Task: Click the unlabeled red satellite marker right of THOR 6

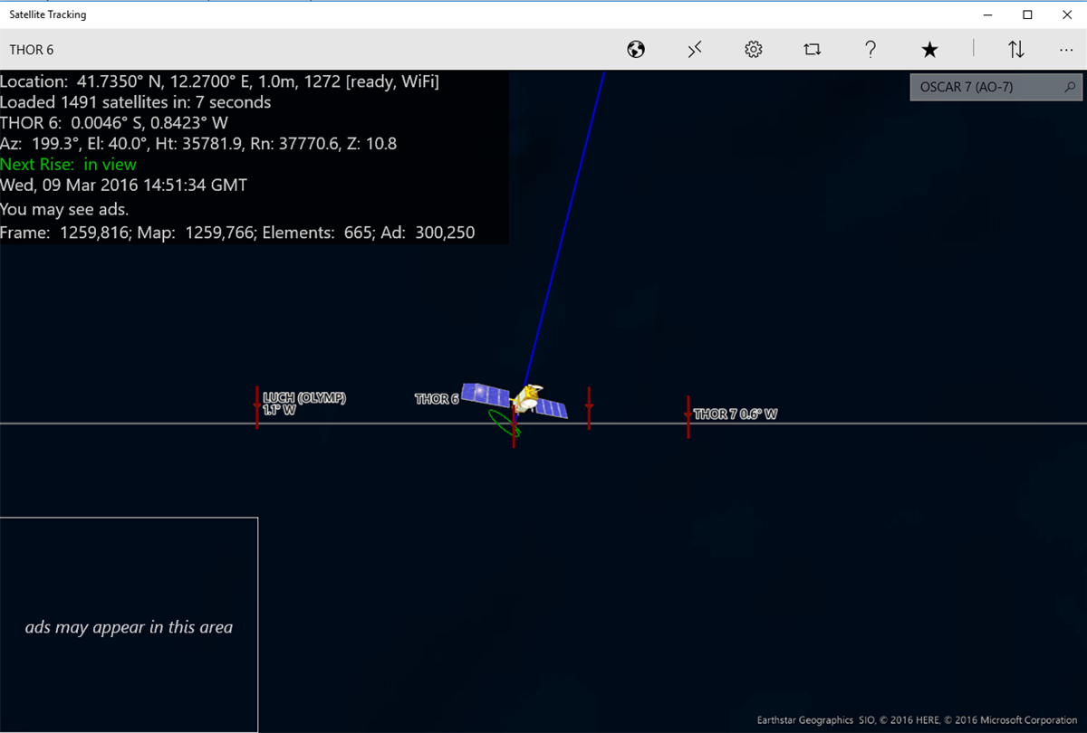Action: point(589,408)
